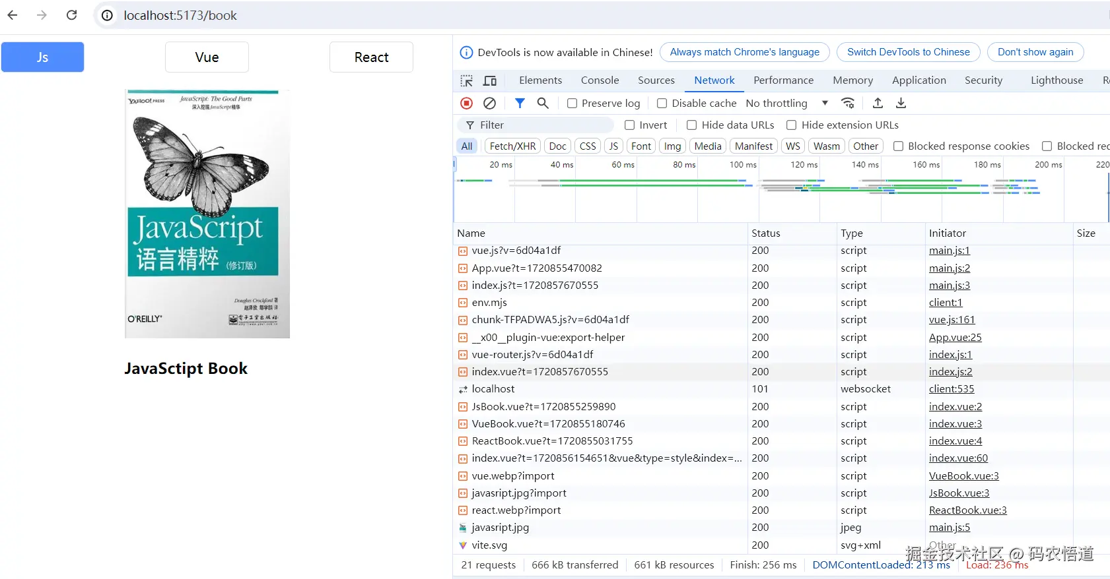Open the Console tab
The width and height of the screenshot is (1110, 579).
600,80
